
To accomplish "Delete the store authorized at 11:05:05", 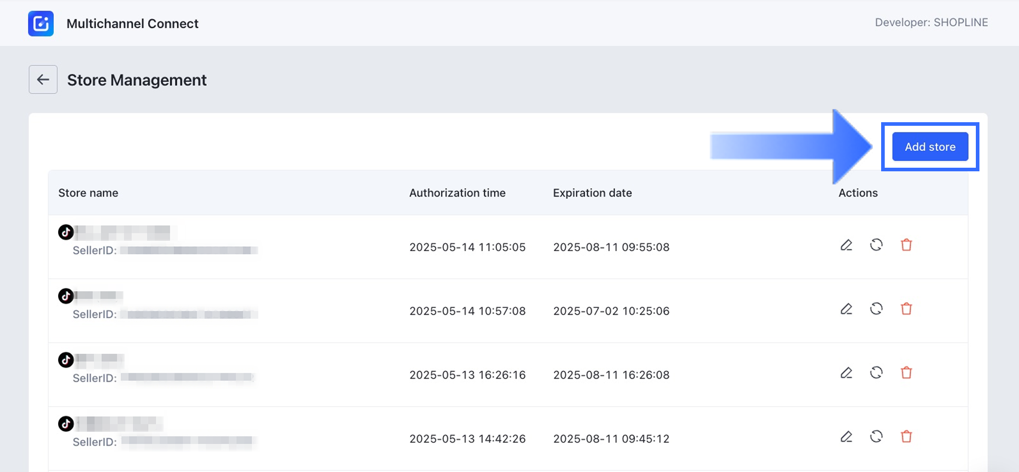I will pyautogui.click(x=906, y=245).
